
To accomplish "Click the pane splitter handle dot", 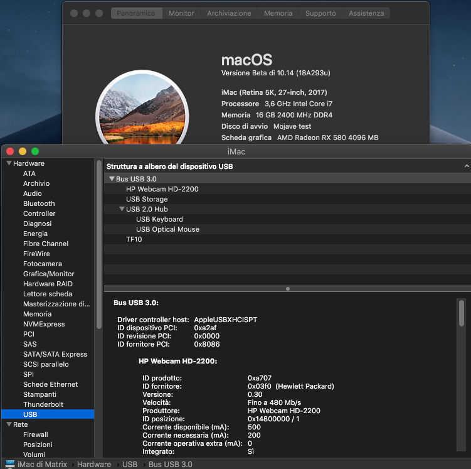I will (288, 289).
